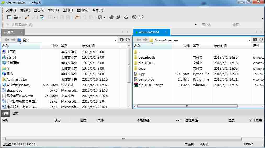Open the 查看(V) menu
The width and height of the screenshot is (265, 148).
(x=39, y=10)
